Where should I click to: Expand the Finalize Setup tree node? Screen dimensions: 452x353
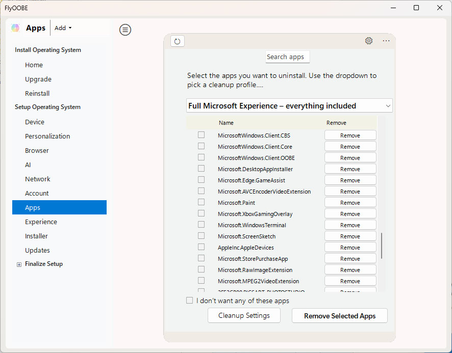coord(19,264)
